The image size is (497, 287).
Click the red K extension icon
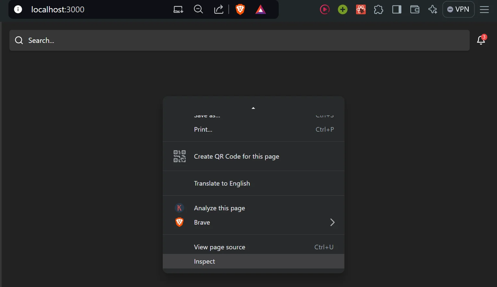coord(179,208)
